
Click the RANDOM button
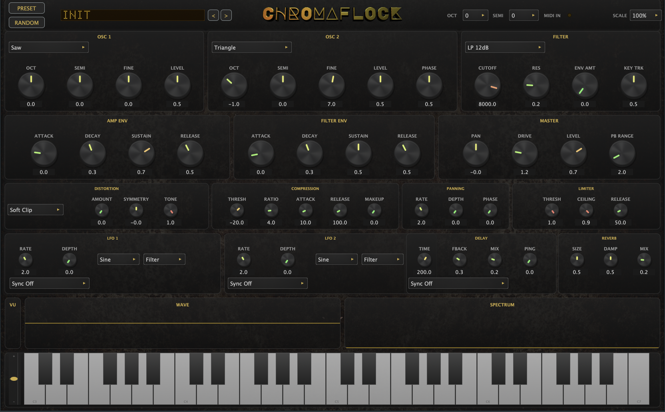point(26,23)
